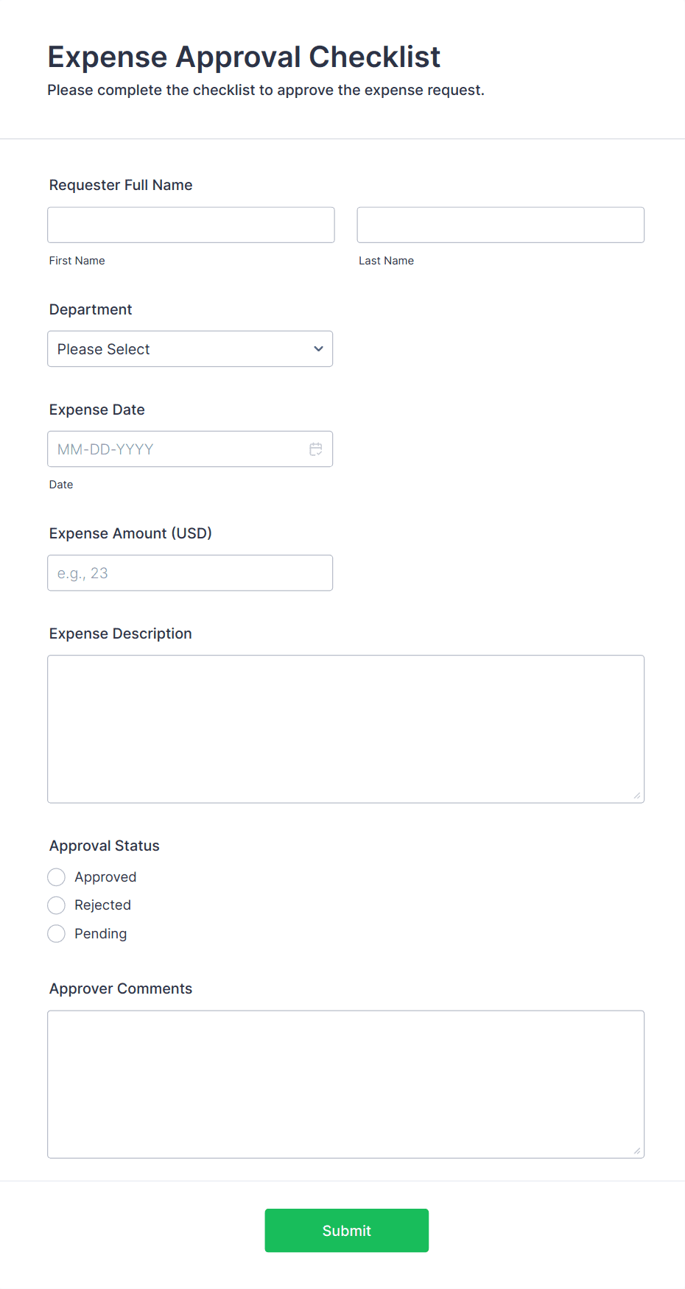
Task: Click the chevron arrow in Department dropdown
Action: 318,349
